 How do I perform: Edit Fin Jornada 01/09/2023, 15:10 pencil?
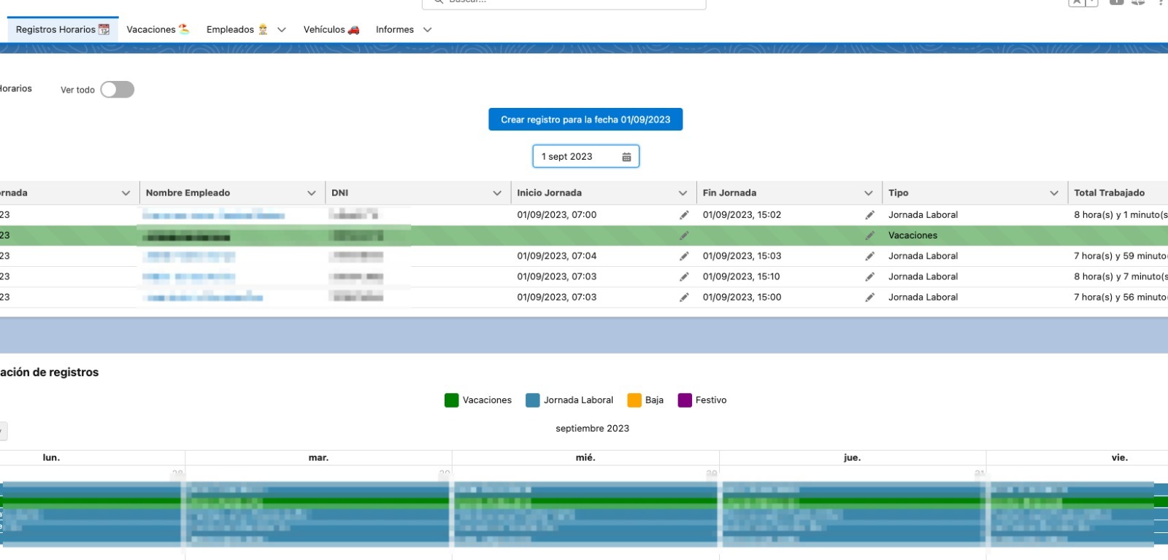869,276
